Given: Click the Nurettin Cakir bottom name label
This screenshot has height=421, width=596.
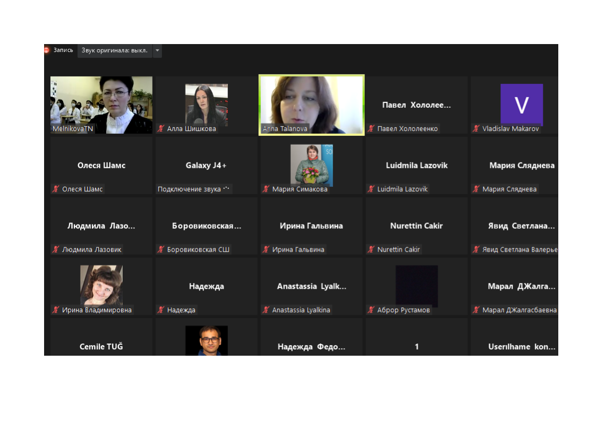Looking at the screenshot, I should (398, 250).
